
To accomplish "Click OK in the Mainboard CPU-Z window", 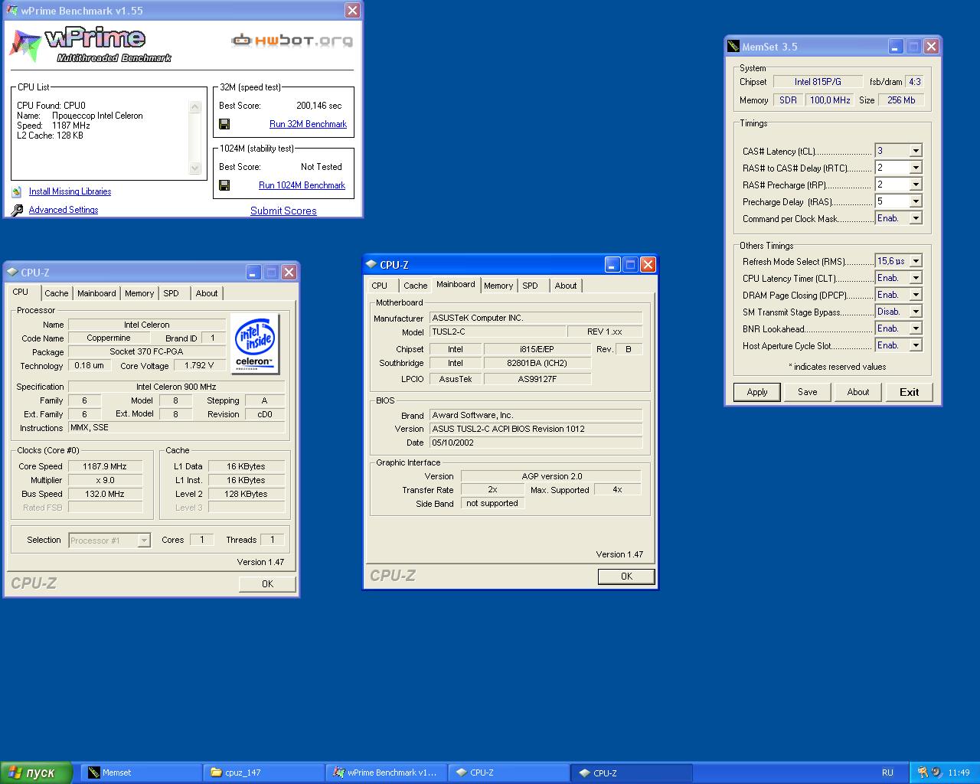I will pos(626,576).
